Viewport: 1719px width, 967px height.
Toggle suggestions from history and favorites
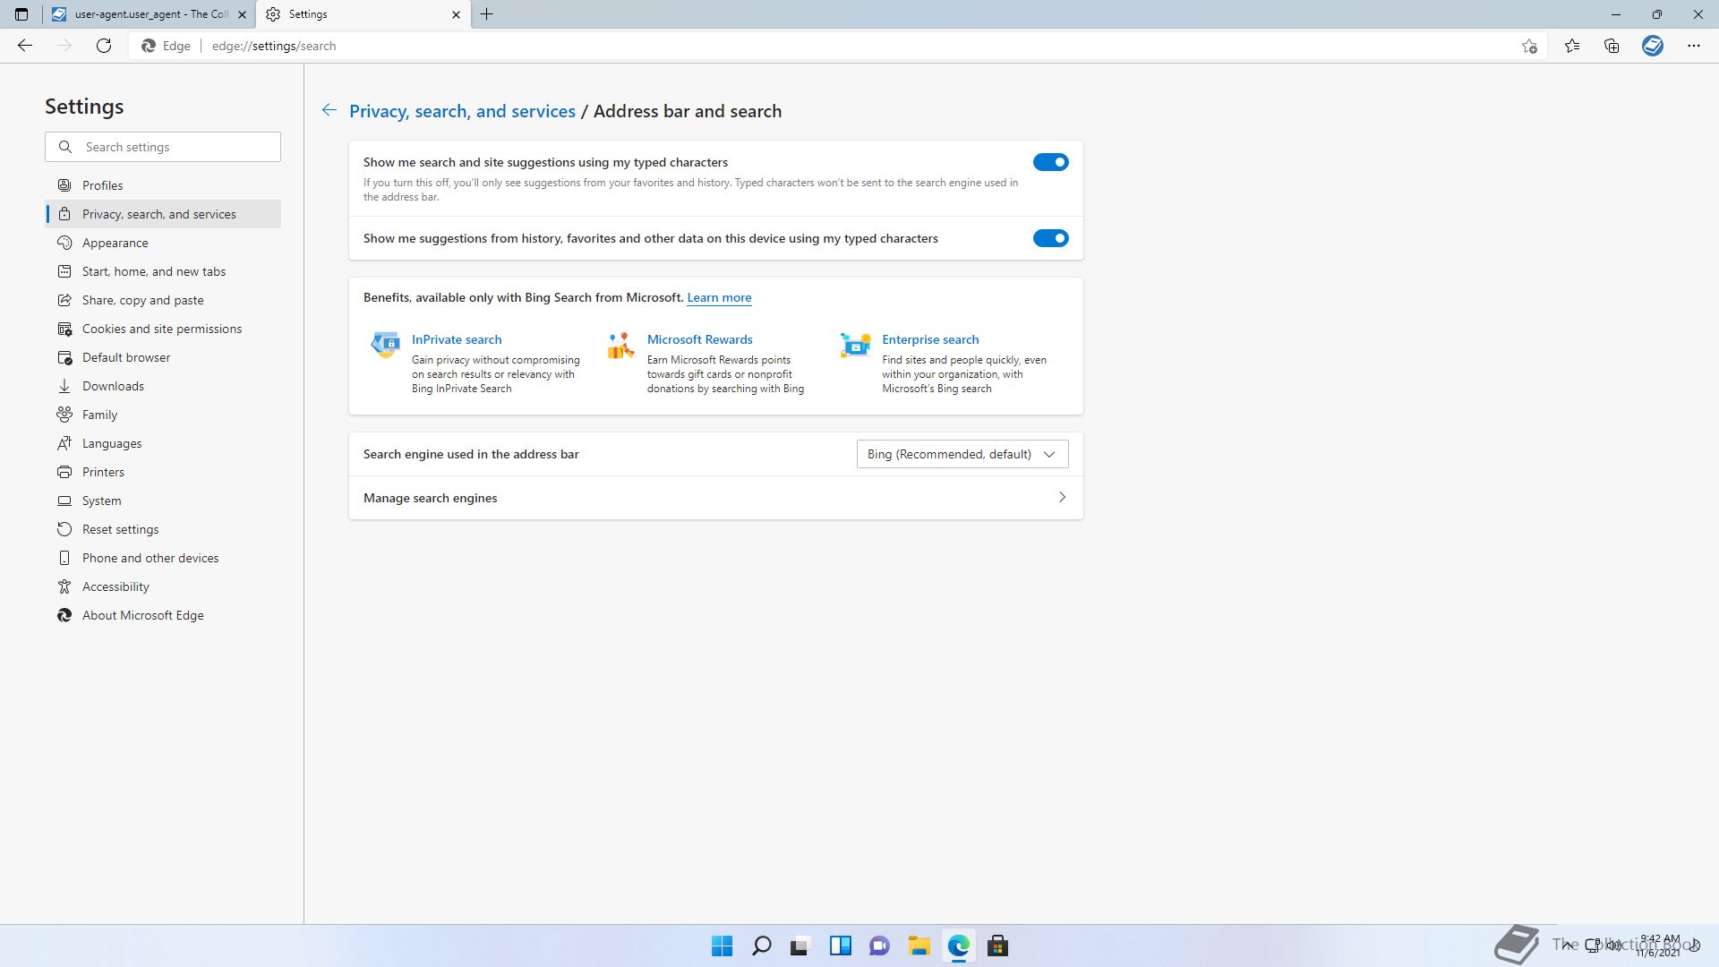(1050, 238)
